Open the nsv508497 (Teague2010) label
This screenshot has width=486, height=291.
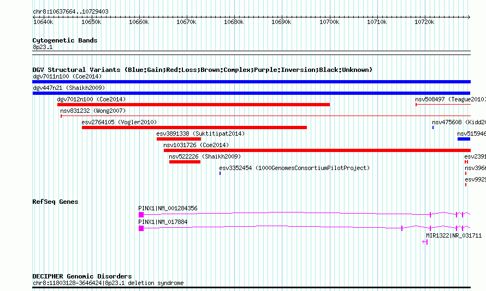point(451,99)
